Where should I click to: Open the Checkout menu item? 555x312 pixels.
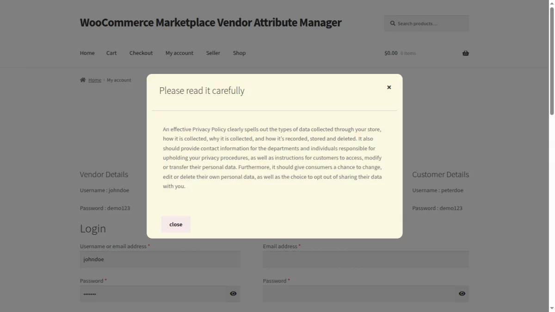click(141, 53)
